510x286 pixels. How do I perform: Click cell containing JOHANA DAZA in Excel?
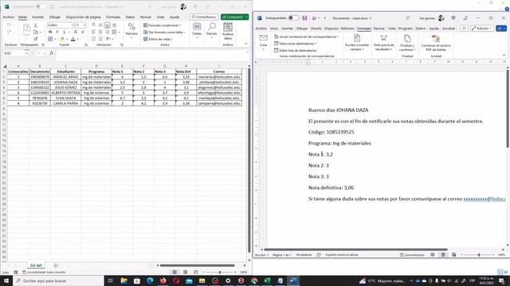[x=65, y=82]
